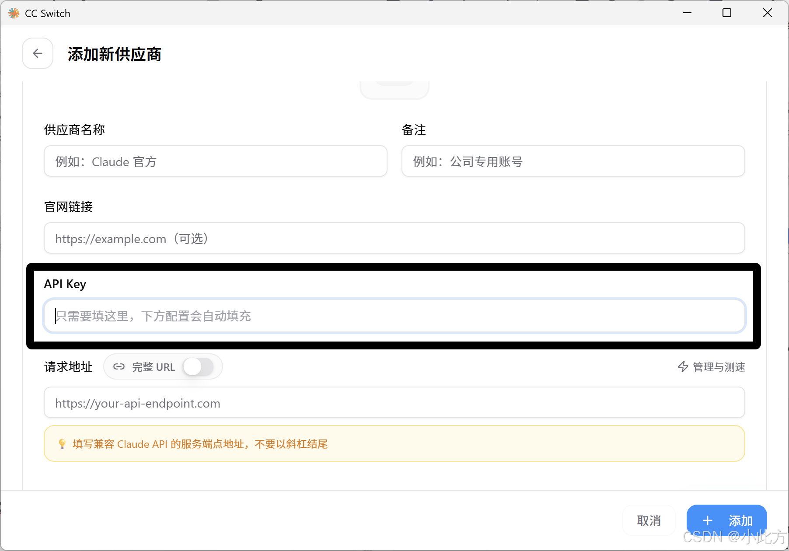Close the CC Switch window

(768, 13)
